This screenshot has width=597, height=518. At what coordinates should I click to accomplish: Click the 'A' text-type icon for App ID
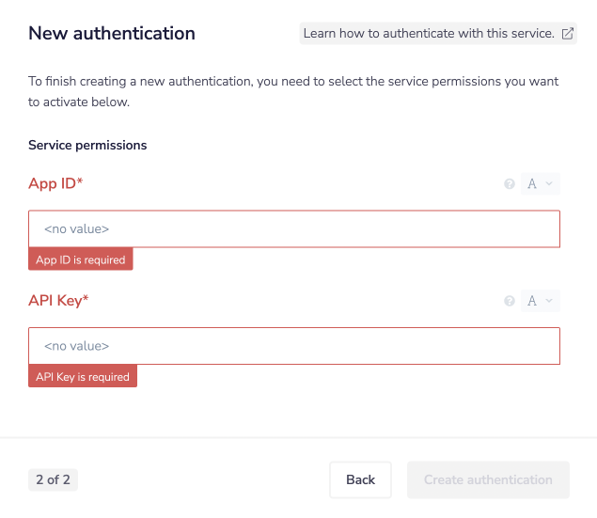(532, 184)
